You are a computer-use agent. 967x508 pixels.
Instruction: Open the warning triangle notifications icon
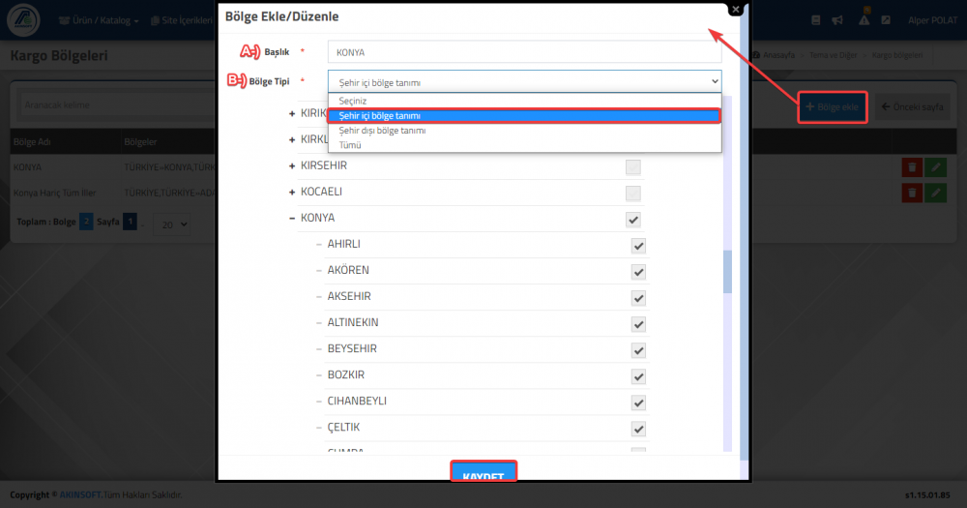(864, 19)
